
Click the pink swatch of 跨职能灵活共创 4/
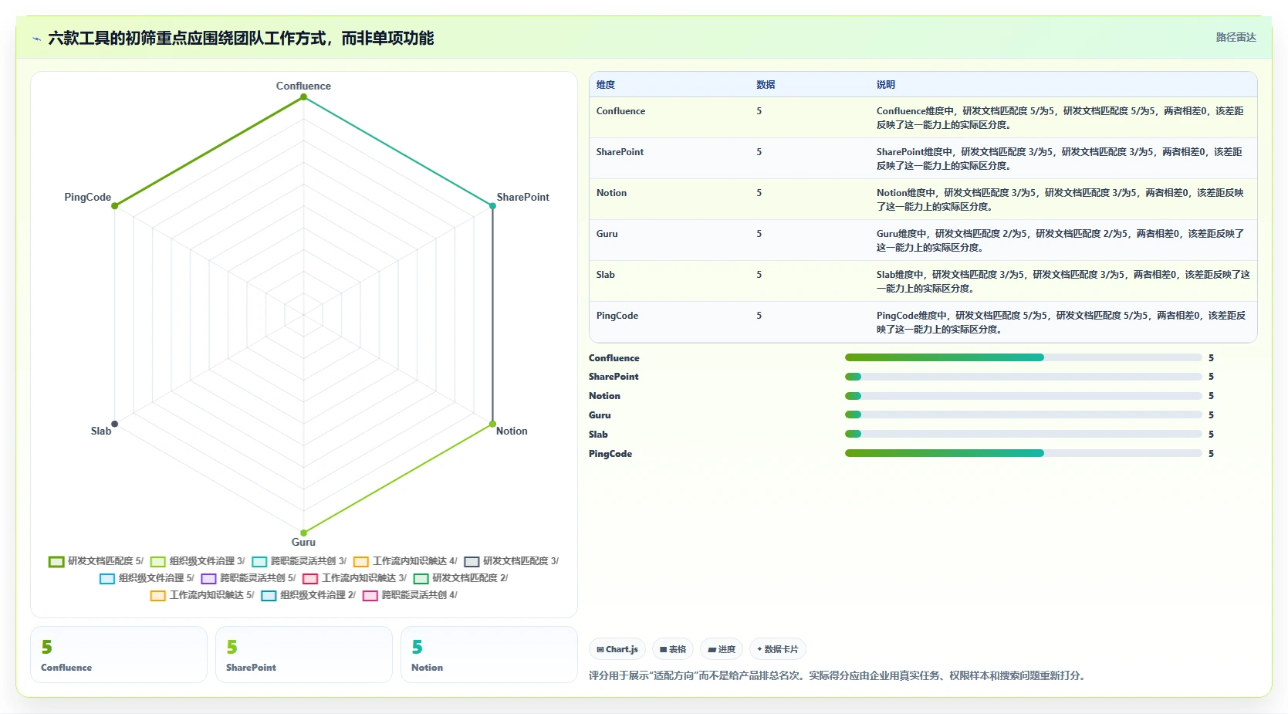coord(370,596)
